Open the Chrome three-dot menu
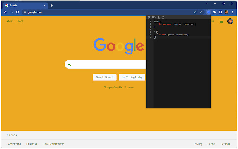 (x=232, y=12)
